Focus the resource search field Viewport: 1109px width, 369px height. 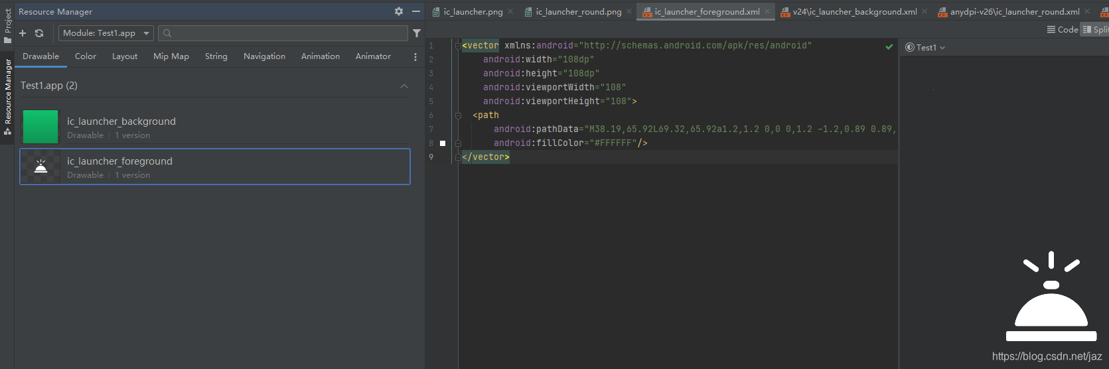point(283,33)
